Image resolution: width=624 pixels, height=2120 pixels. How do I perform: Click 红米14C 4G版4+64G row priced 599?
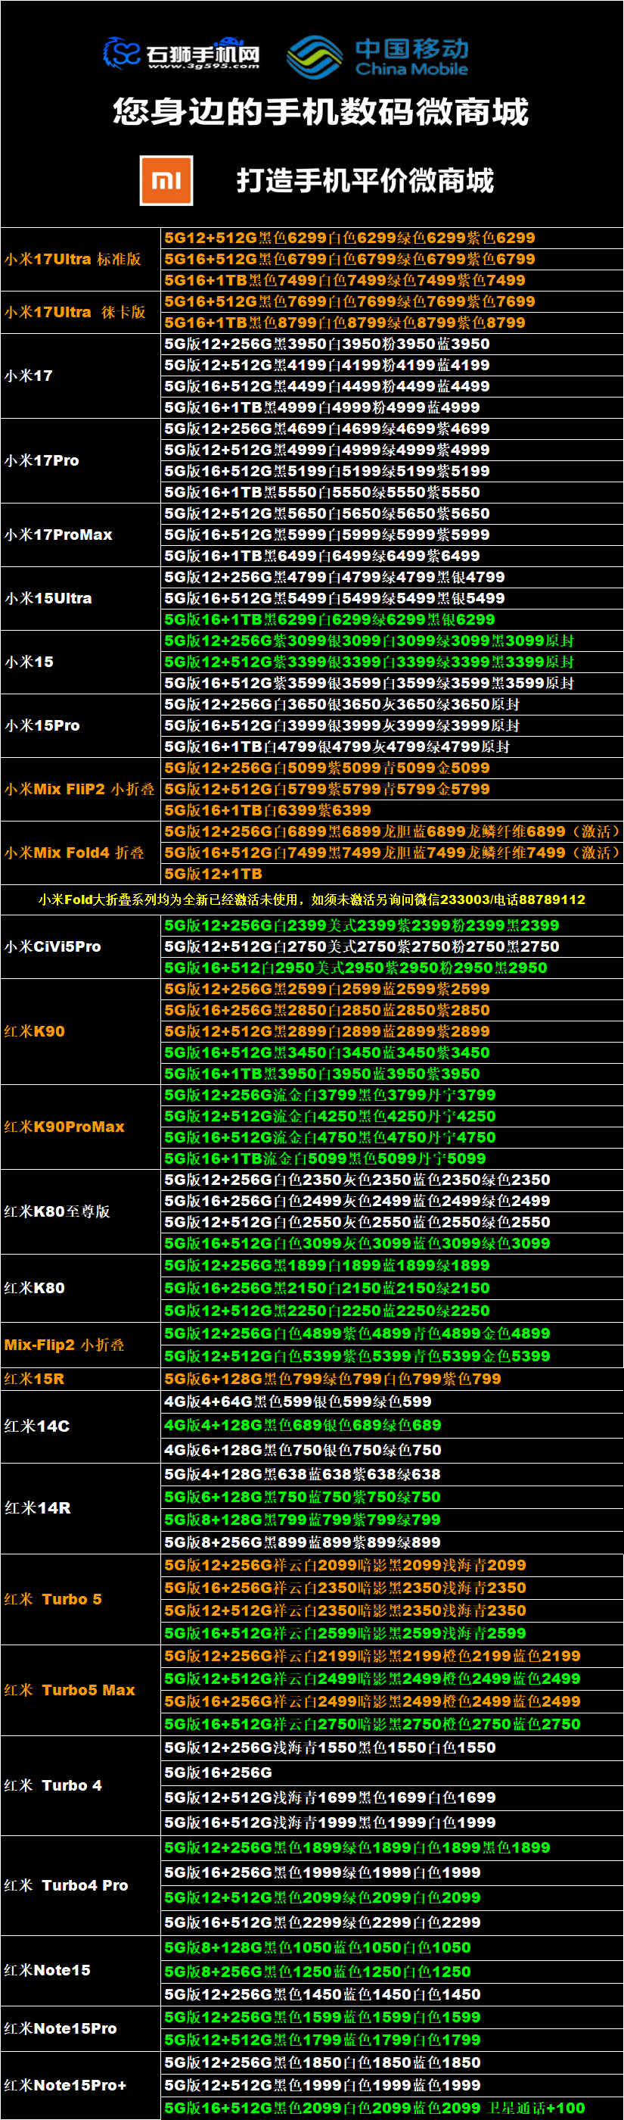click(x=297, y=1401)
